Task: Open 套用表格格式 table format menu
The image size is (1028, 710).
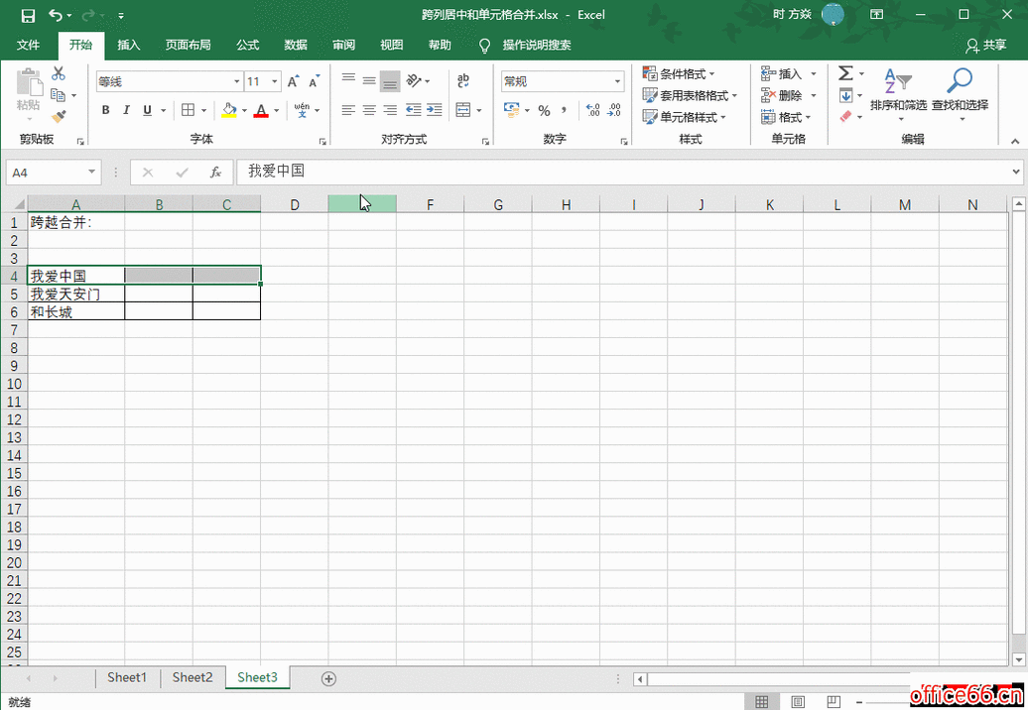Action: pos(690,95)
